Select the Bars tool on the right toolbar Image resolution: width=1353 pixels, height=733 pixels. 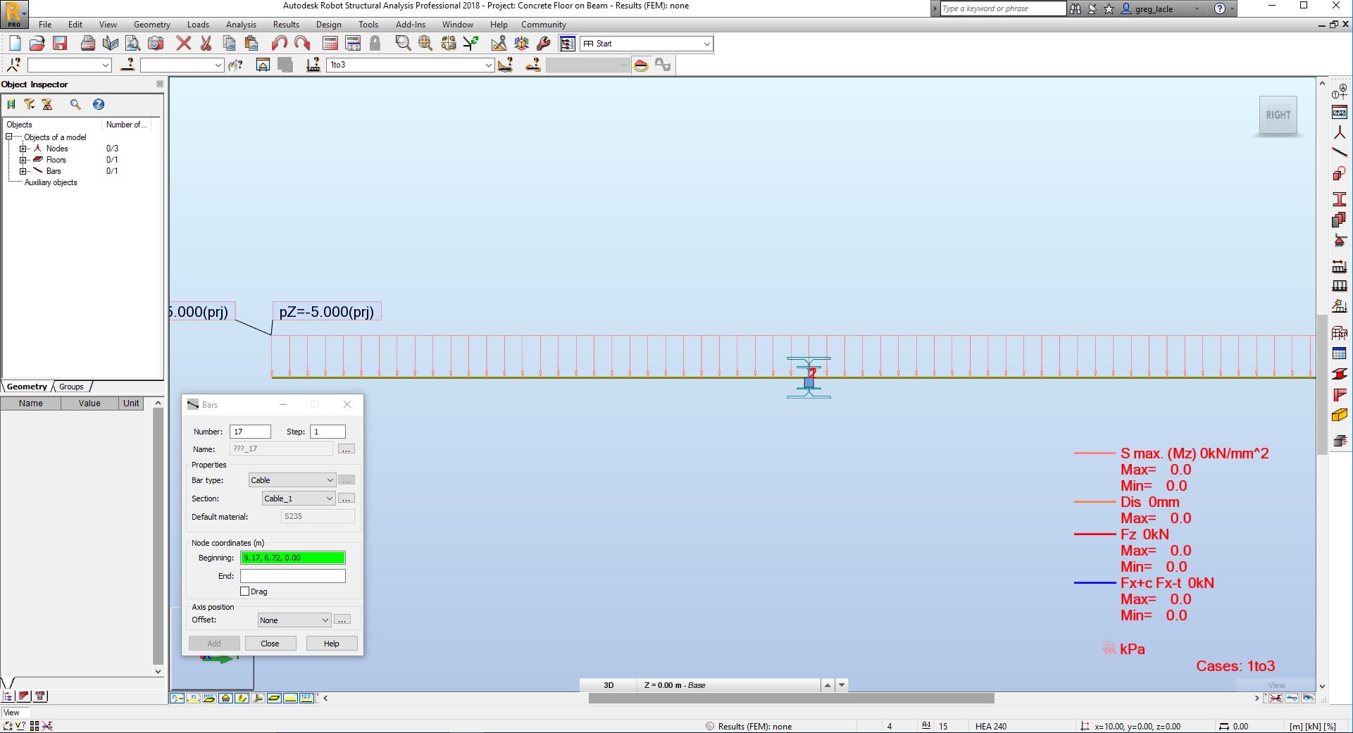point(1340,152)
